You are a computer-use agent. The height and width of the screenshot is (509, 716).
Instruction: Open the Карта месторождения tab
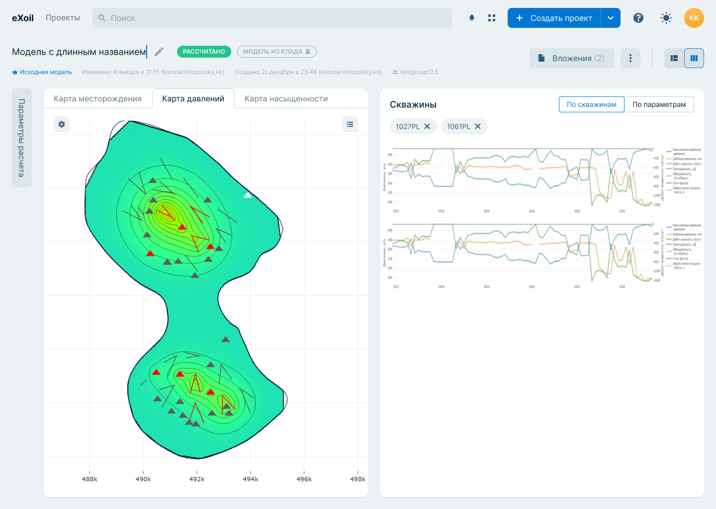click(97, 98)
